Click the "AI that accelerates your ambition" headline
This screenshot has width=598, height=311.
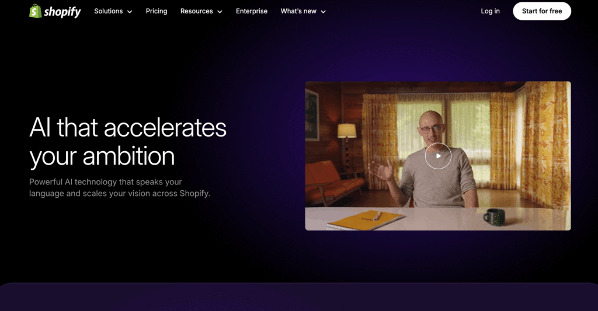[x=128, y=142]
